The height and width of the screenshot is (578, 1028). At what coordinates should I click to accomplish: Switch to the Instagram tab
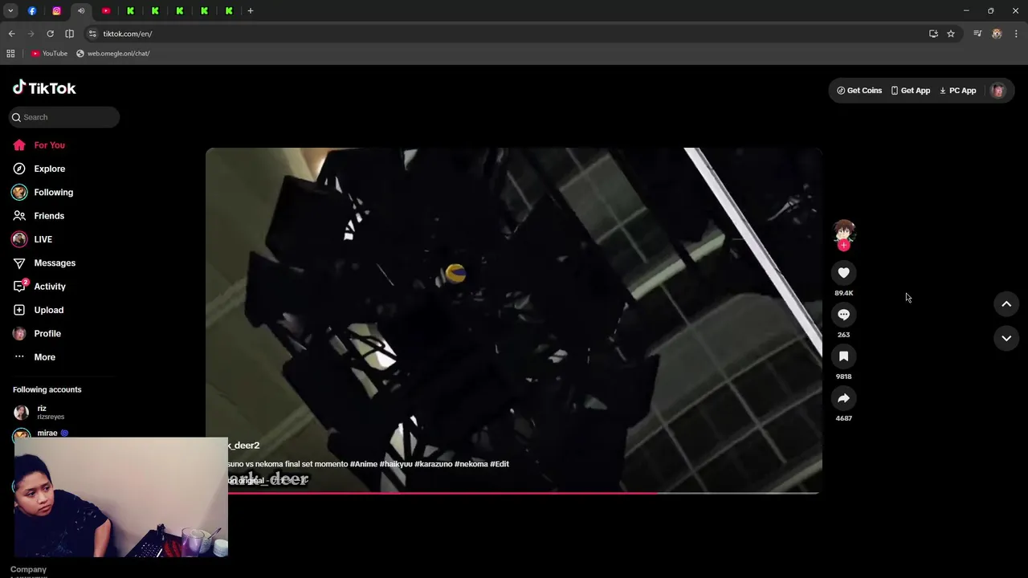56,10
